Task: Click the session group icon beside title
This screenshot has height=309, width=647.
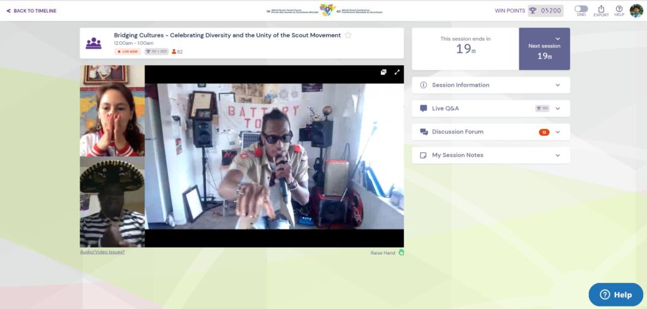Action: click(x=94, y=43)
